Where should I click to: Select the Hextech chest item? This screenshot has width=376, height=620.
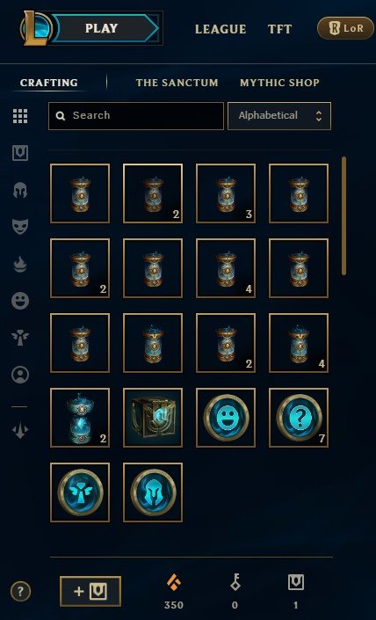153,418
